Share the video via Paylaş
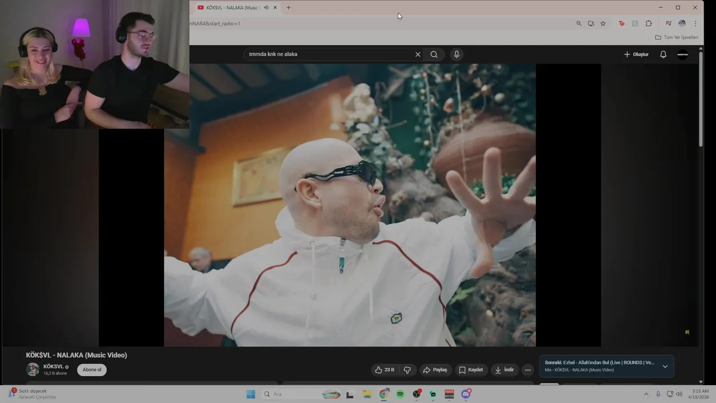 tap(435, 370)
